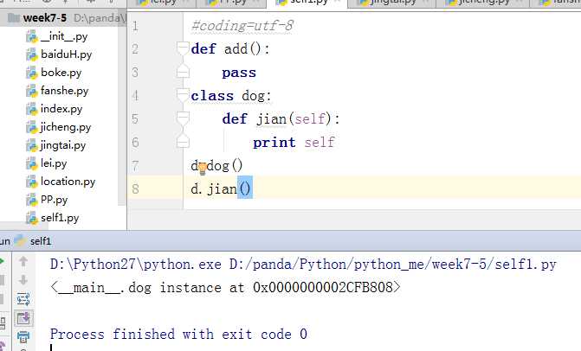Click line number 1 in the gutter
The width and height of the screenshot is (581, 351).
point(135,26)
